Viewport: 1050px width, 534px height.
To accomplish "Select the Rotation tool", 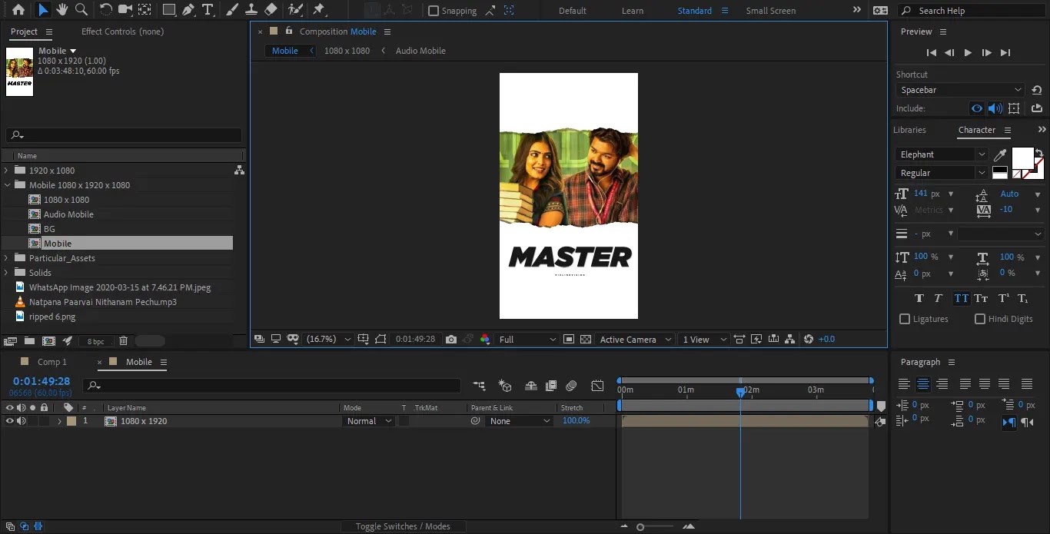I will click(106, 10).
